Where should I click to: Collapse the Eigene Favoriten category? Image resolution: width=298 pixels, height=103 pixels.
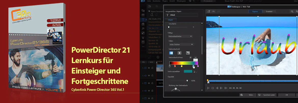click(149, 11)
